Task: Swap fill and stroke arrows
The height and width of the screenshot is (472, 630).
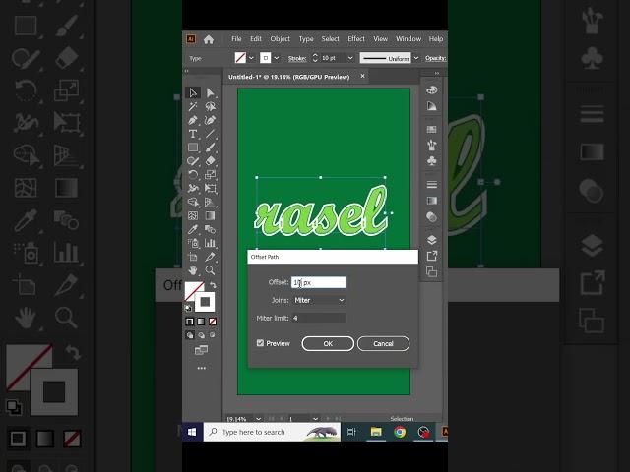Action: pyautogui.click(x=213, y=284)
